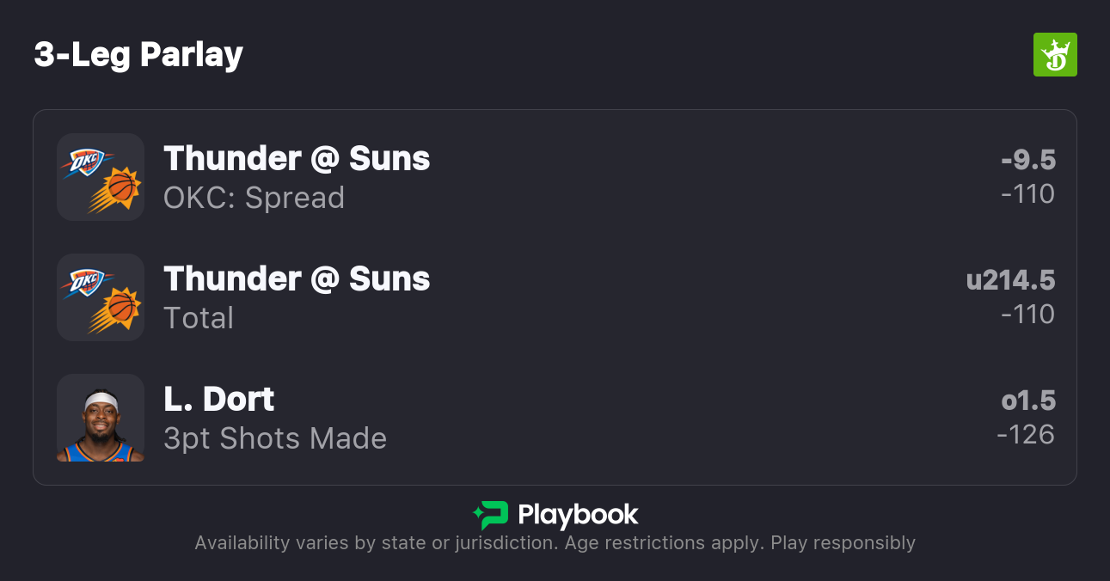Open the Thunder @ Suns title above Total
Image resolution: width=1110 pixels, height=581 pixels.
tap(297, 279)
